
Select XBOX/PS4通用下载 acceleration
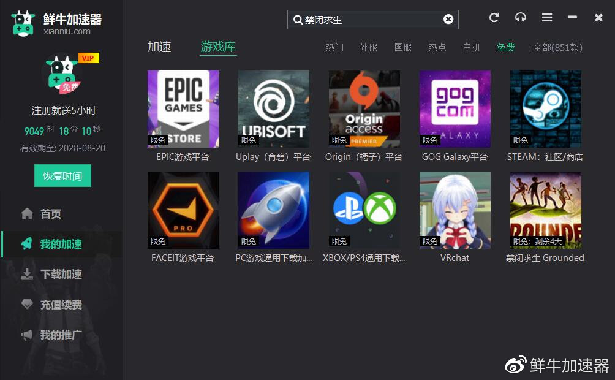364,210
